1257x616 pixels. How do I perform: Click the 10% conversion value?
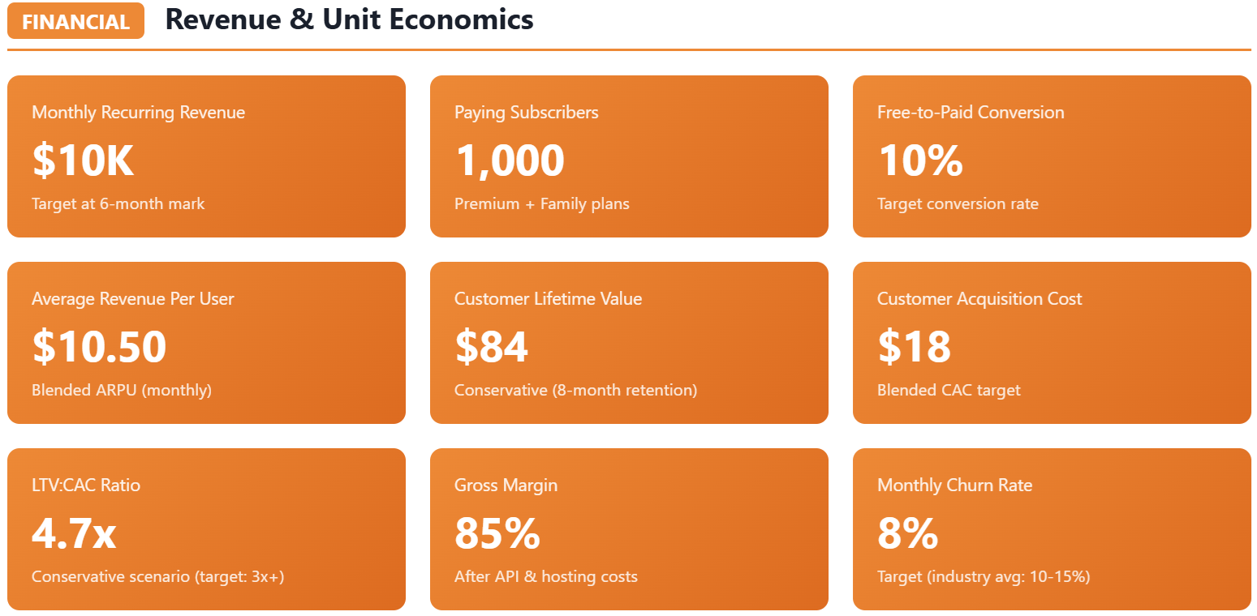(919, 160)
